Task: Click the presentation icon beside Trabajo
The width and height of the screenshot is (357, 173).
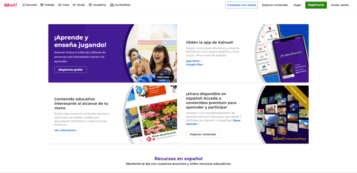Action: [x=42, y=5]
